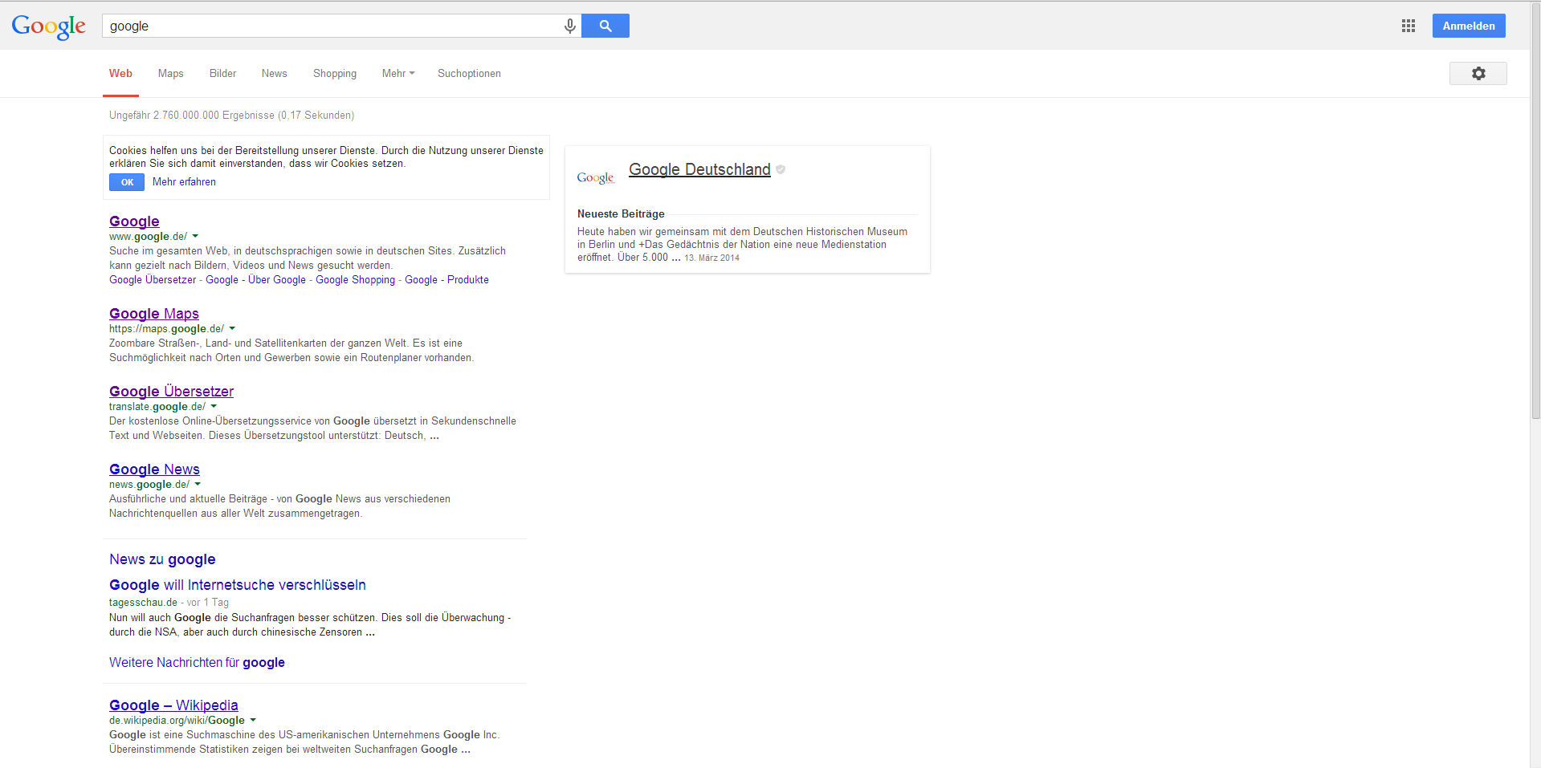This screenshot has width=1541, height=768.
Task: Click the Google - Produkte sitelink
Action: click(446, 280)
